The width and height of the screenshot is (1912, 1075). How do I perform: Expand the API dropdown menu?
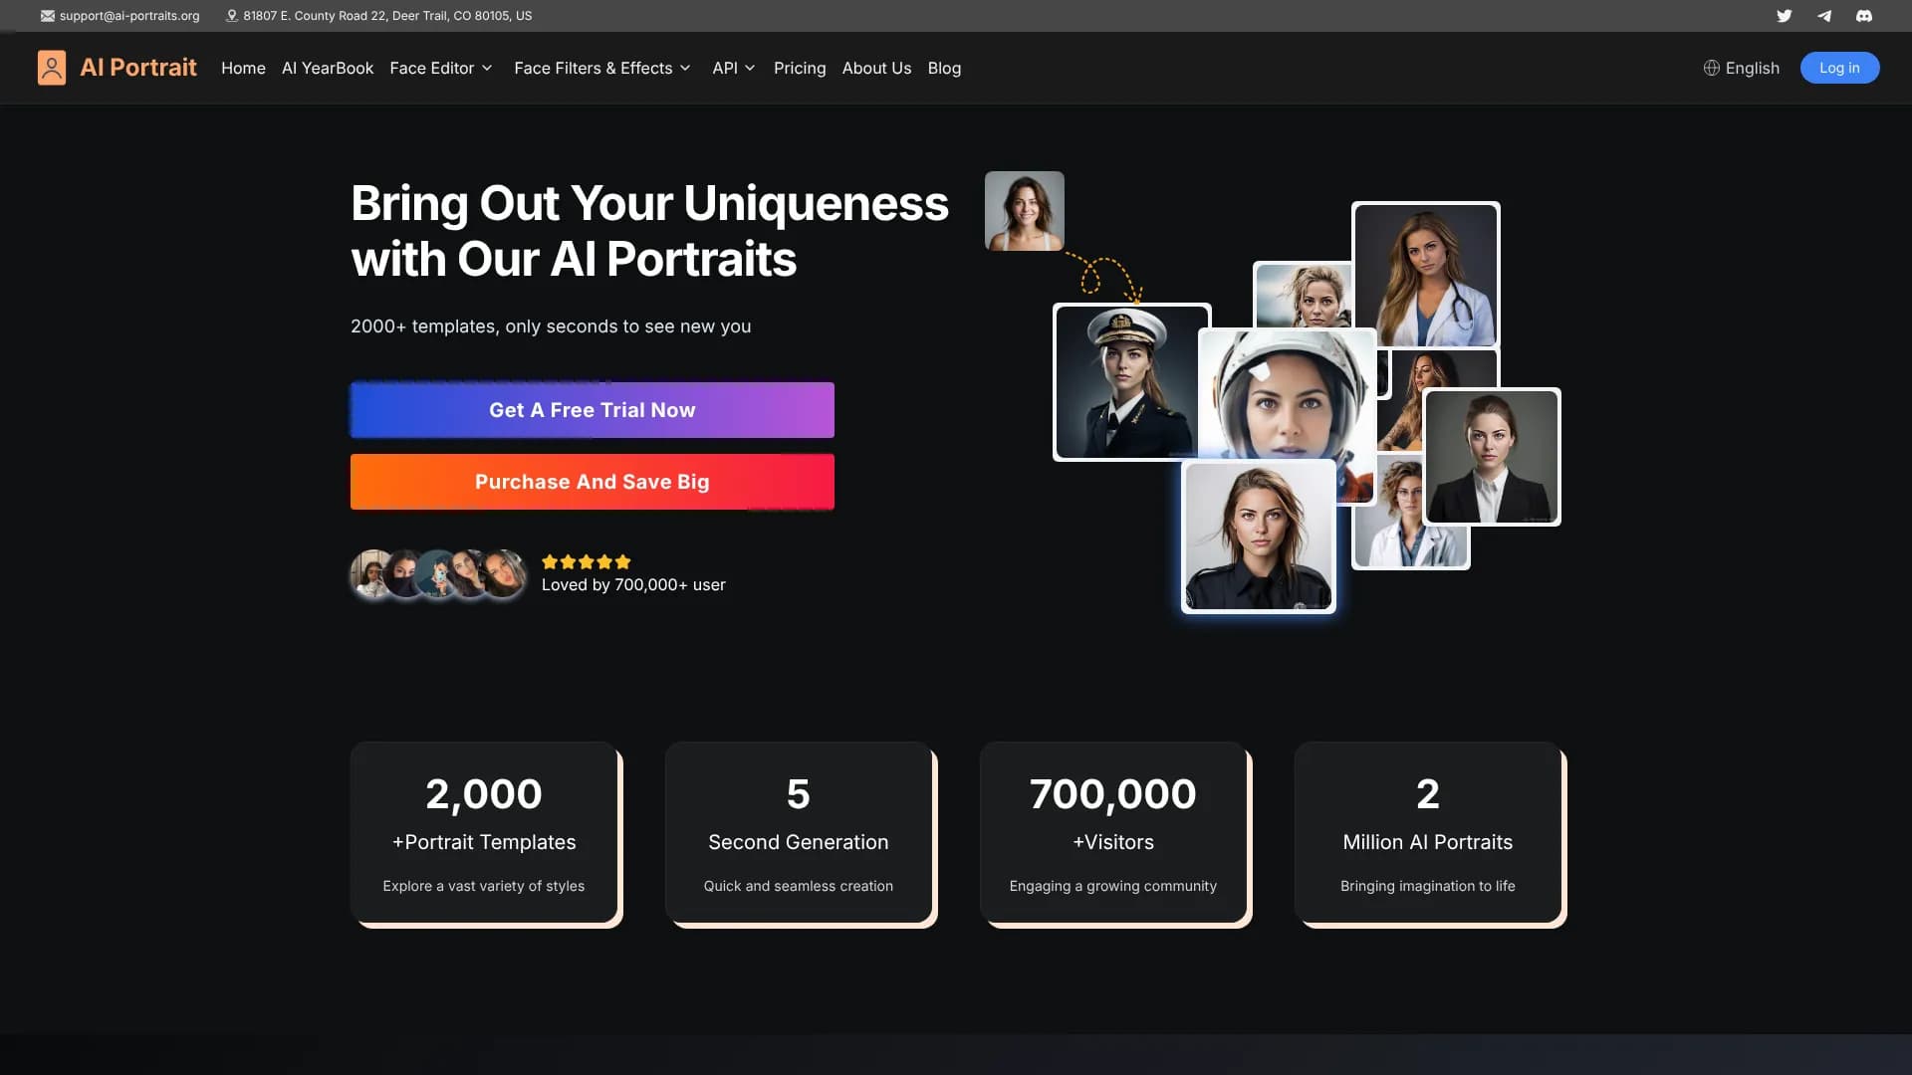pyautogui.click(x=734, y=68)
